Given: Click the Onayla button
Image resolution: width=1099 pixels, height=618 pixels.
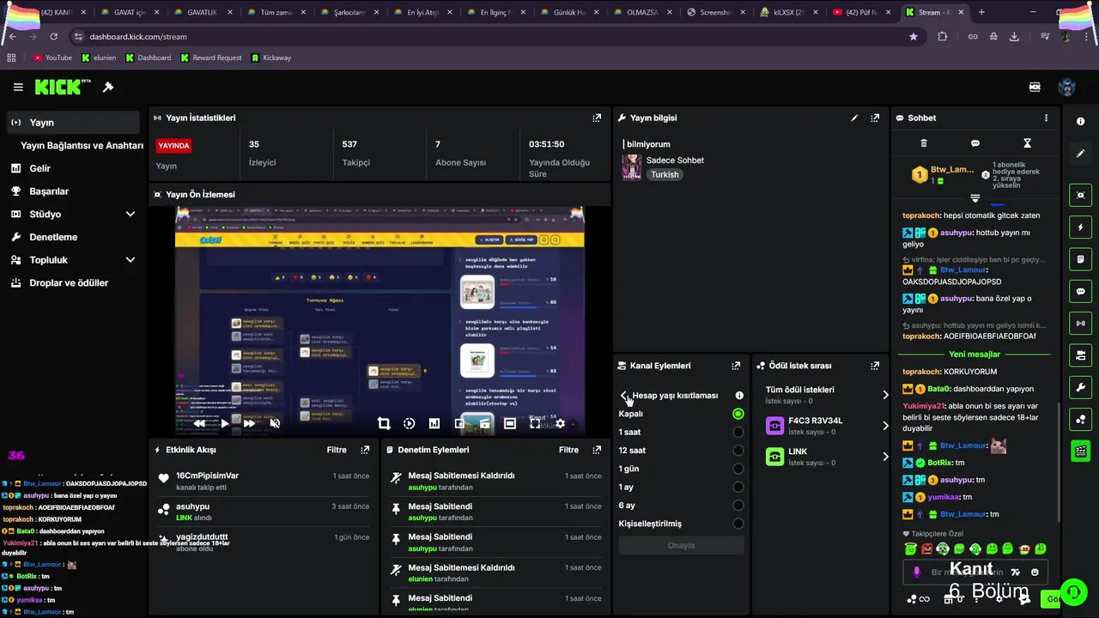Looking at the screenshot, I should 681,545.
